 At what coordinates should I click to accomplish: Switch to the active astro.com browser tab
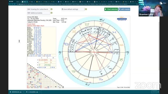point(25,2)
